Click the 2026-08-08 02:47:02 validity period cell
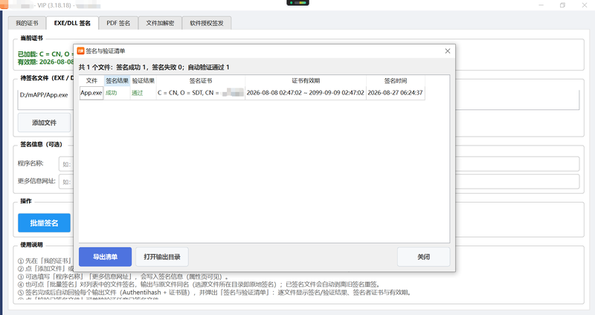This screenshot has width=595, height=315. coord(306,93)
